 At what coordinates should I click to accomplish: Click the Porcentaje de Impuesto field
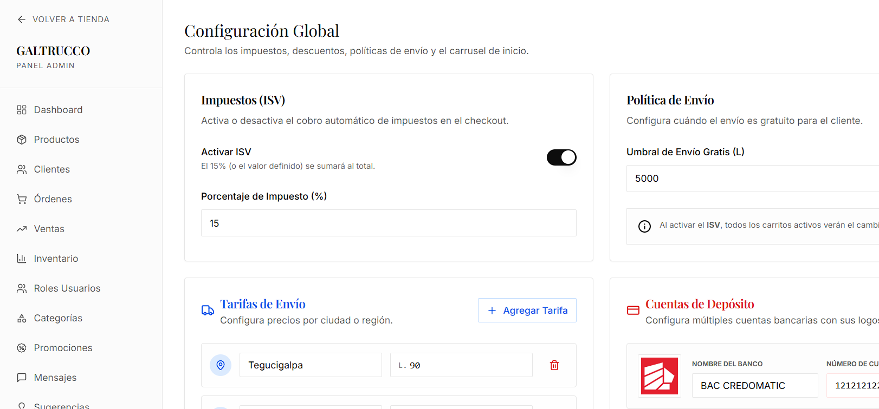[388, 223]
